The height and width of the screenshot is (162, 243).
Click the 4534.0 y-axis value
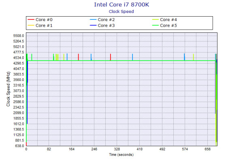tap(19, 58)
